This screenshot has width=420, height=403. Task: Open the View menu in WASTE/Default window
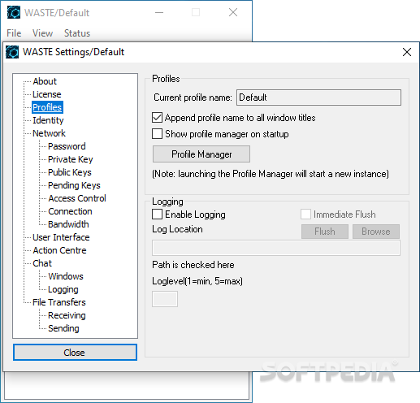coord(42,33)
